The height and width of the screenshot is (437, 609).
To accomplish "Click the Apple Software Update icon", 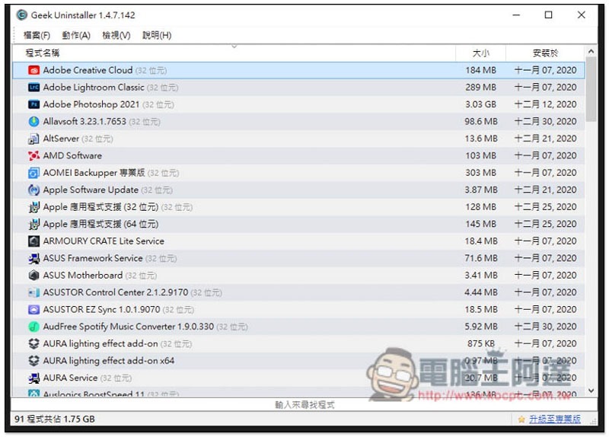I will (x=33, y=190).
